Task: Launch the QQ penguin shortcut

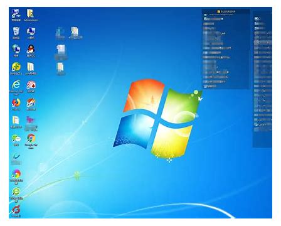Action: click(x=31, y=49)
